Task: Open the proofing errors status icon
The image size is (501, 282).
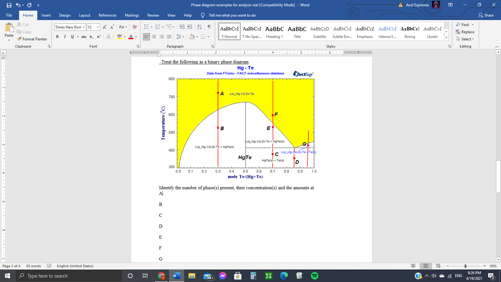Action: (49, 266)
